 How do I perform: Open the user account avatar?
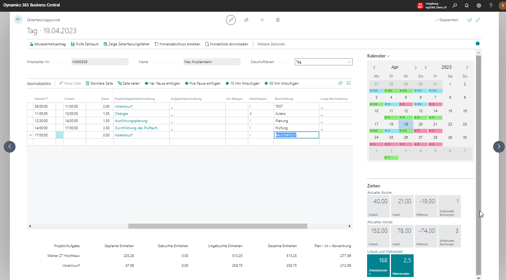(x=502, y=5)
